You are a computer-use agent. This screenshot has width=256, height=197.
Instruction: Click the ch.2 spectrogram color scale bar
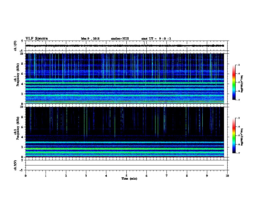[234, 136]
